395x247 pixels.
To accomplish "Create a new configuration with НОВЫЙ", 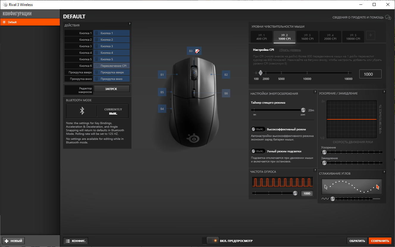I will coord(13,241).
